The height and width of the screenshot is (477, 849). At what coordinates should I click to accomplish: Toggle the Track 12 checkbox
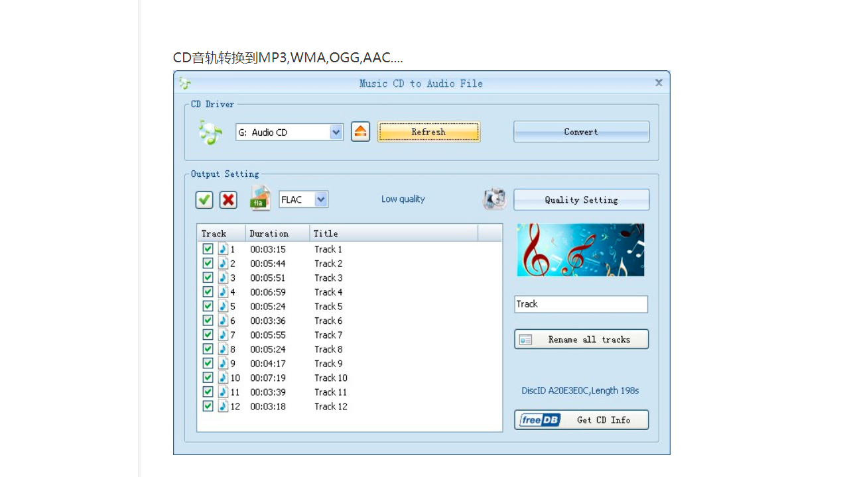(208, 406)
